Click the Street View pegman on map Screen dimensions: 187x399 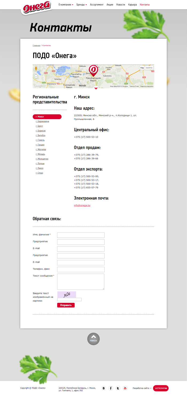tap(36, 68)
